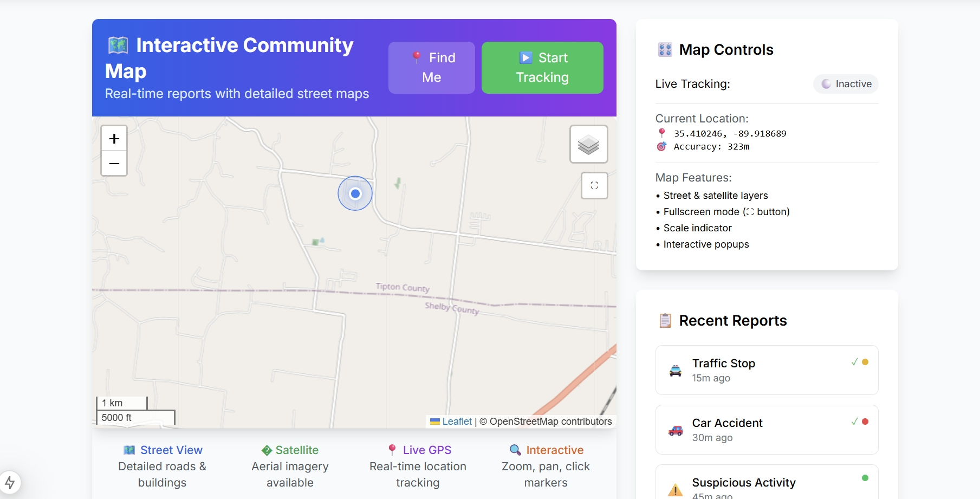980x499 pixels.
Task: Click the warning triangle icon
Action: click(675, 490)
